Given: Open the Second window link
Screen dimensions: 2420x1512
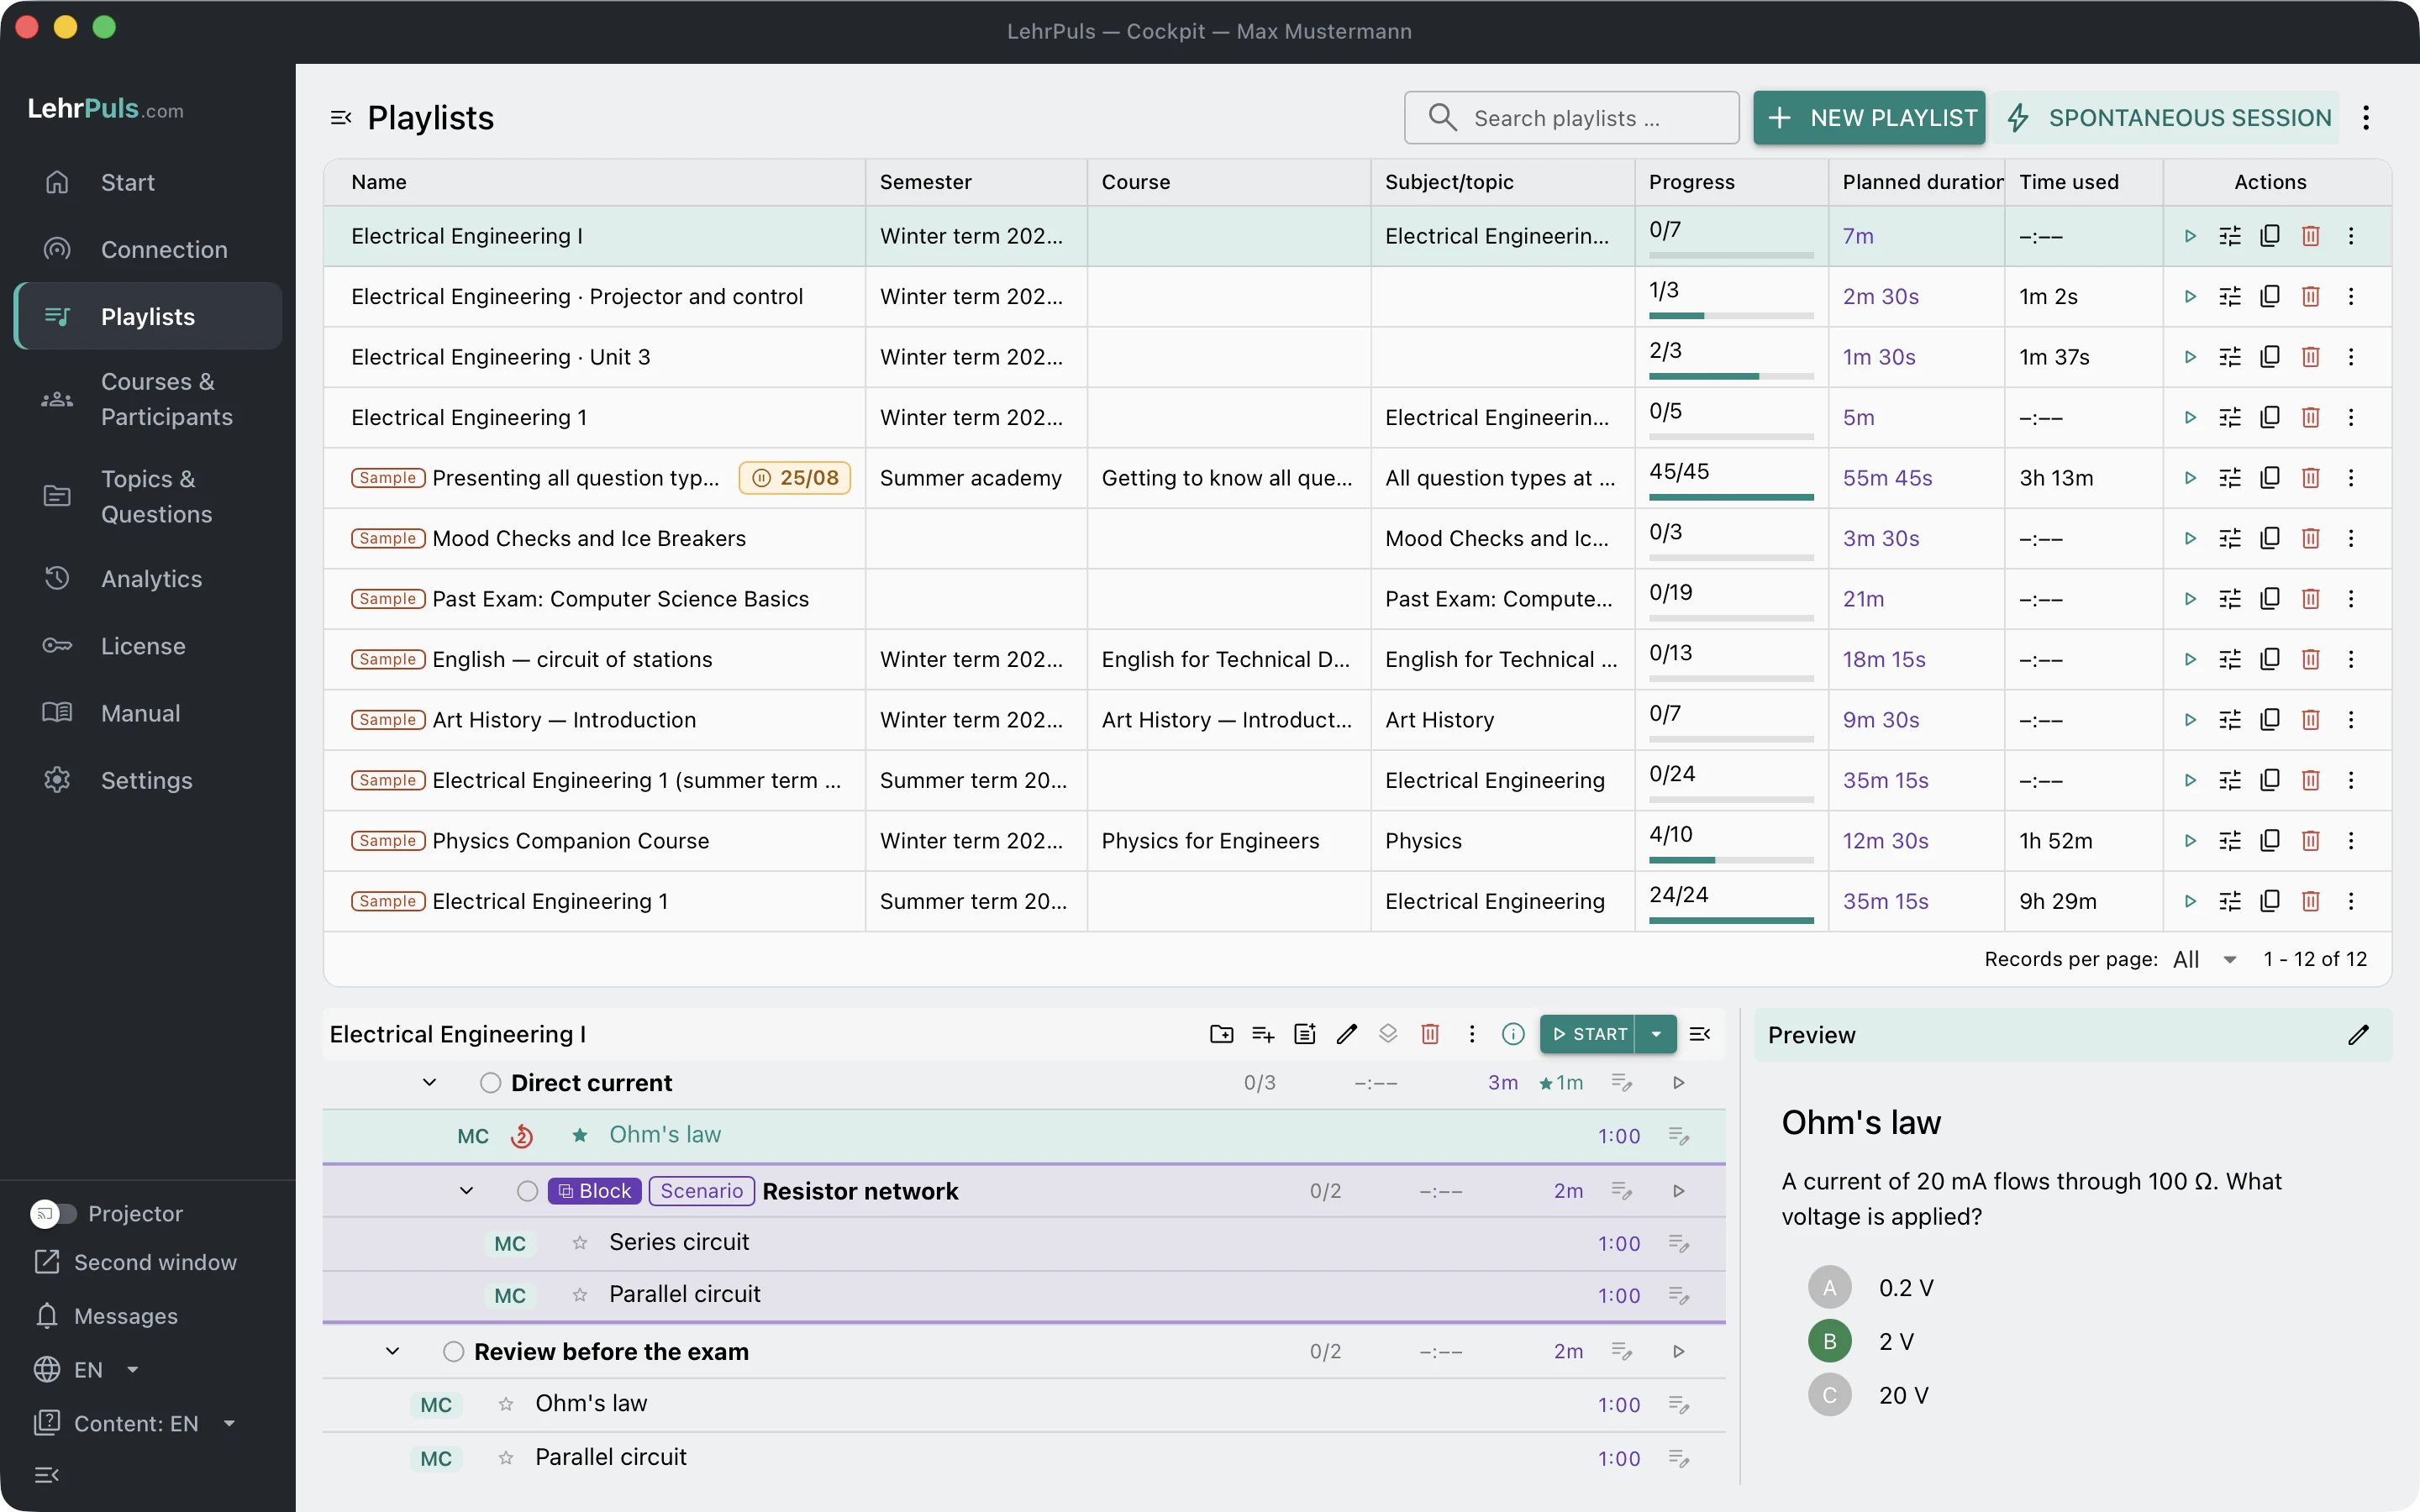Looking at the screenshot, I should [135, 1263].
